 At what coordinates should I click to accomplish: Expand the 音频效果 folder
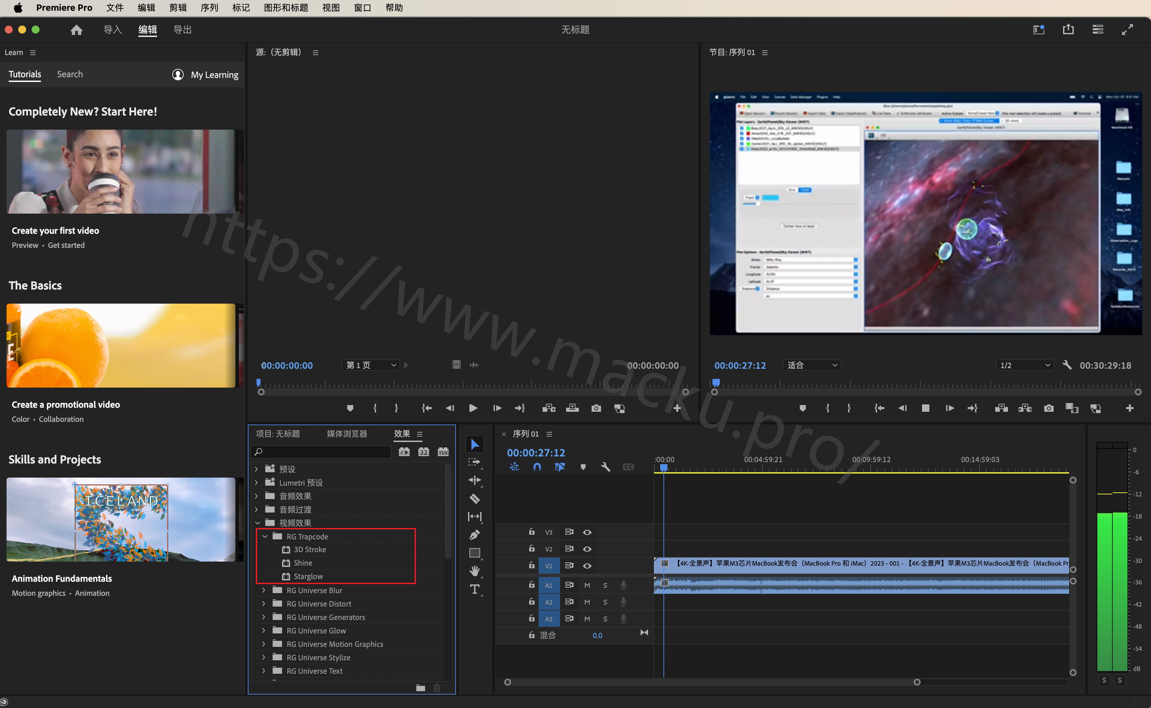[257, 496]
